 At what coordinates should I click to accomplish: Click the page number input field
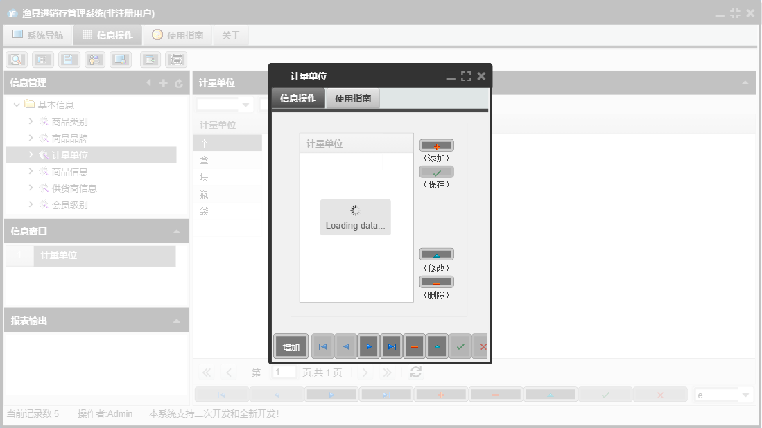pyautogui.click(x=284, y=372)
